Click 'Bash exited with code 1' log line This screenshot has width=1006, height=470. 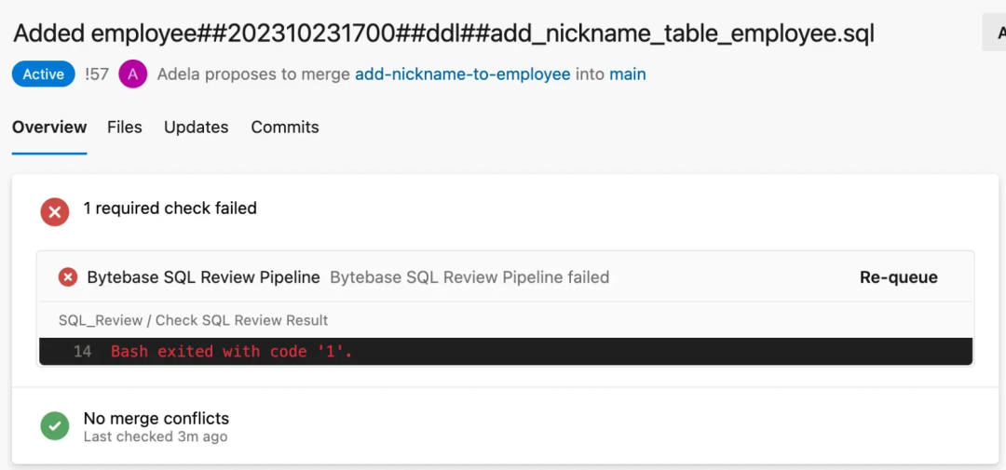click(232, 352)
